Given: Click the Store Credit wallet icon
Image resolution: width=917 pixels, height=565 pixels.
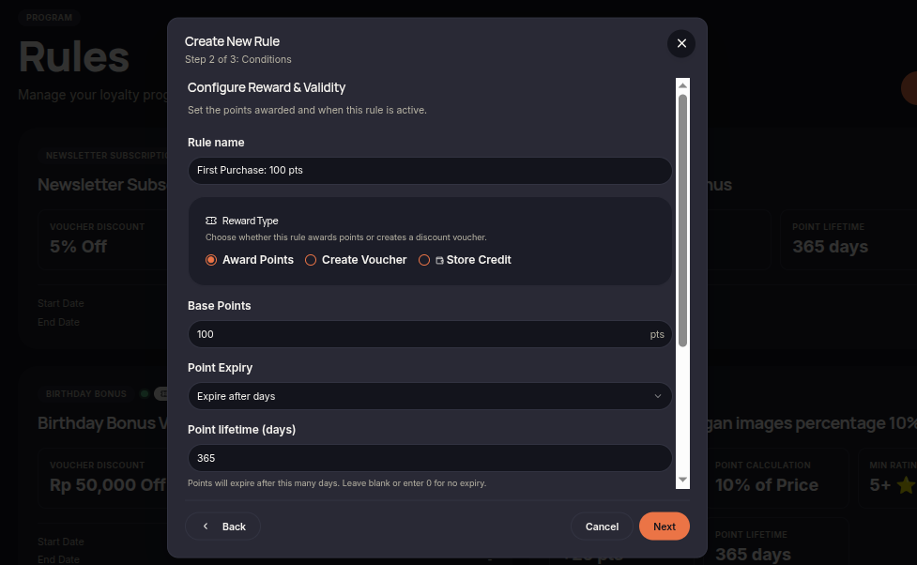Looking at the screenshot, I should 439,260.
